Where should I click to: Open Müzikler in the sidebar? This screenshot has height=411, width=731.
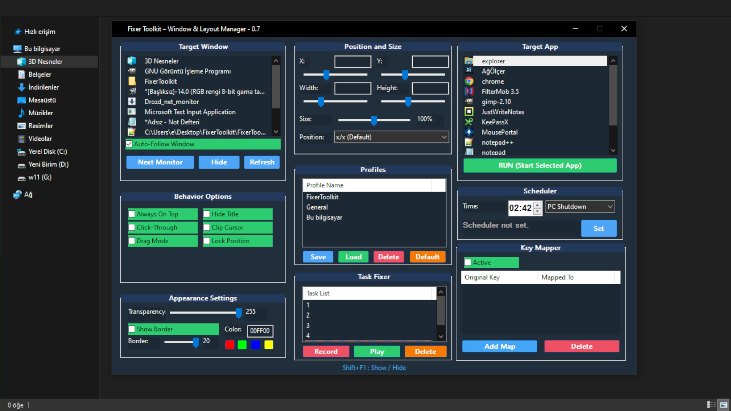pyautogui.click(x=40, y=113)
